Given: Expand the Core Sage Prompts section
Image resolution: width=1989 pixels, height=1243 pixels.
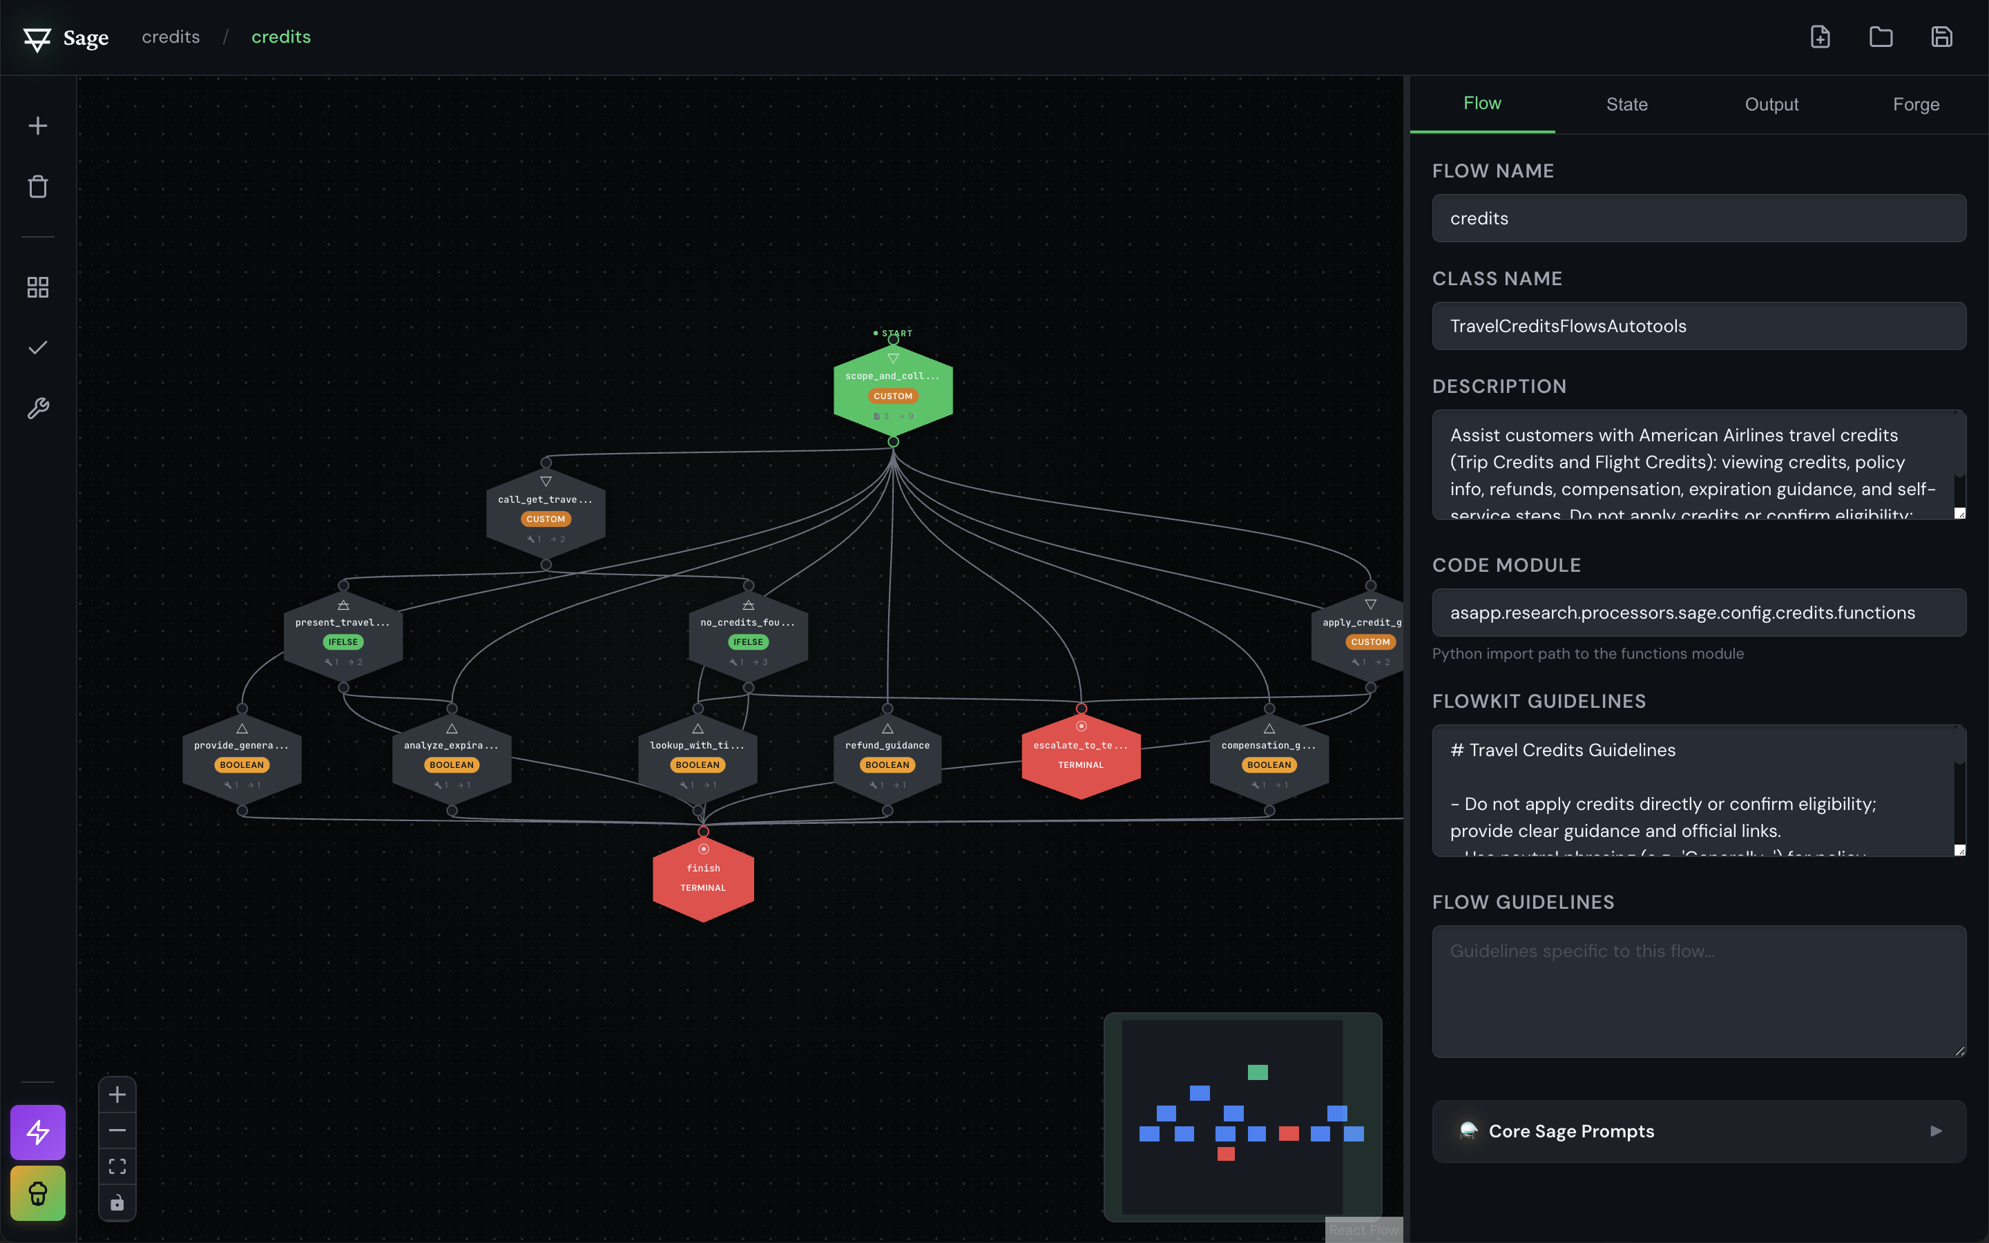Looking at the screenshot, I should click(1699, 1131).
